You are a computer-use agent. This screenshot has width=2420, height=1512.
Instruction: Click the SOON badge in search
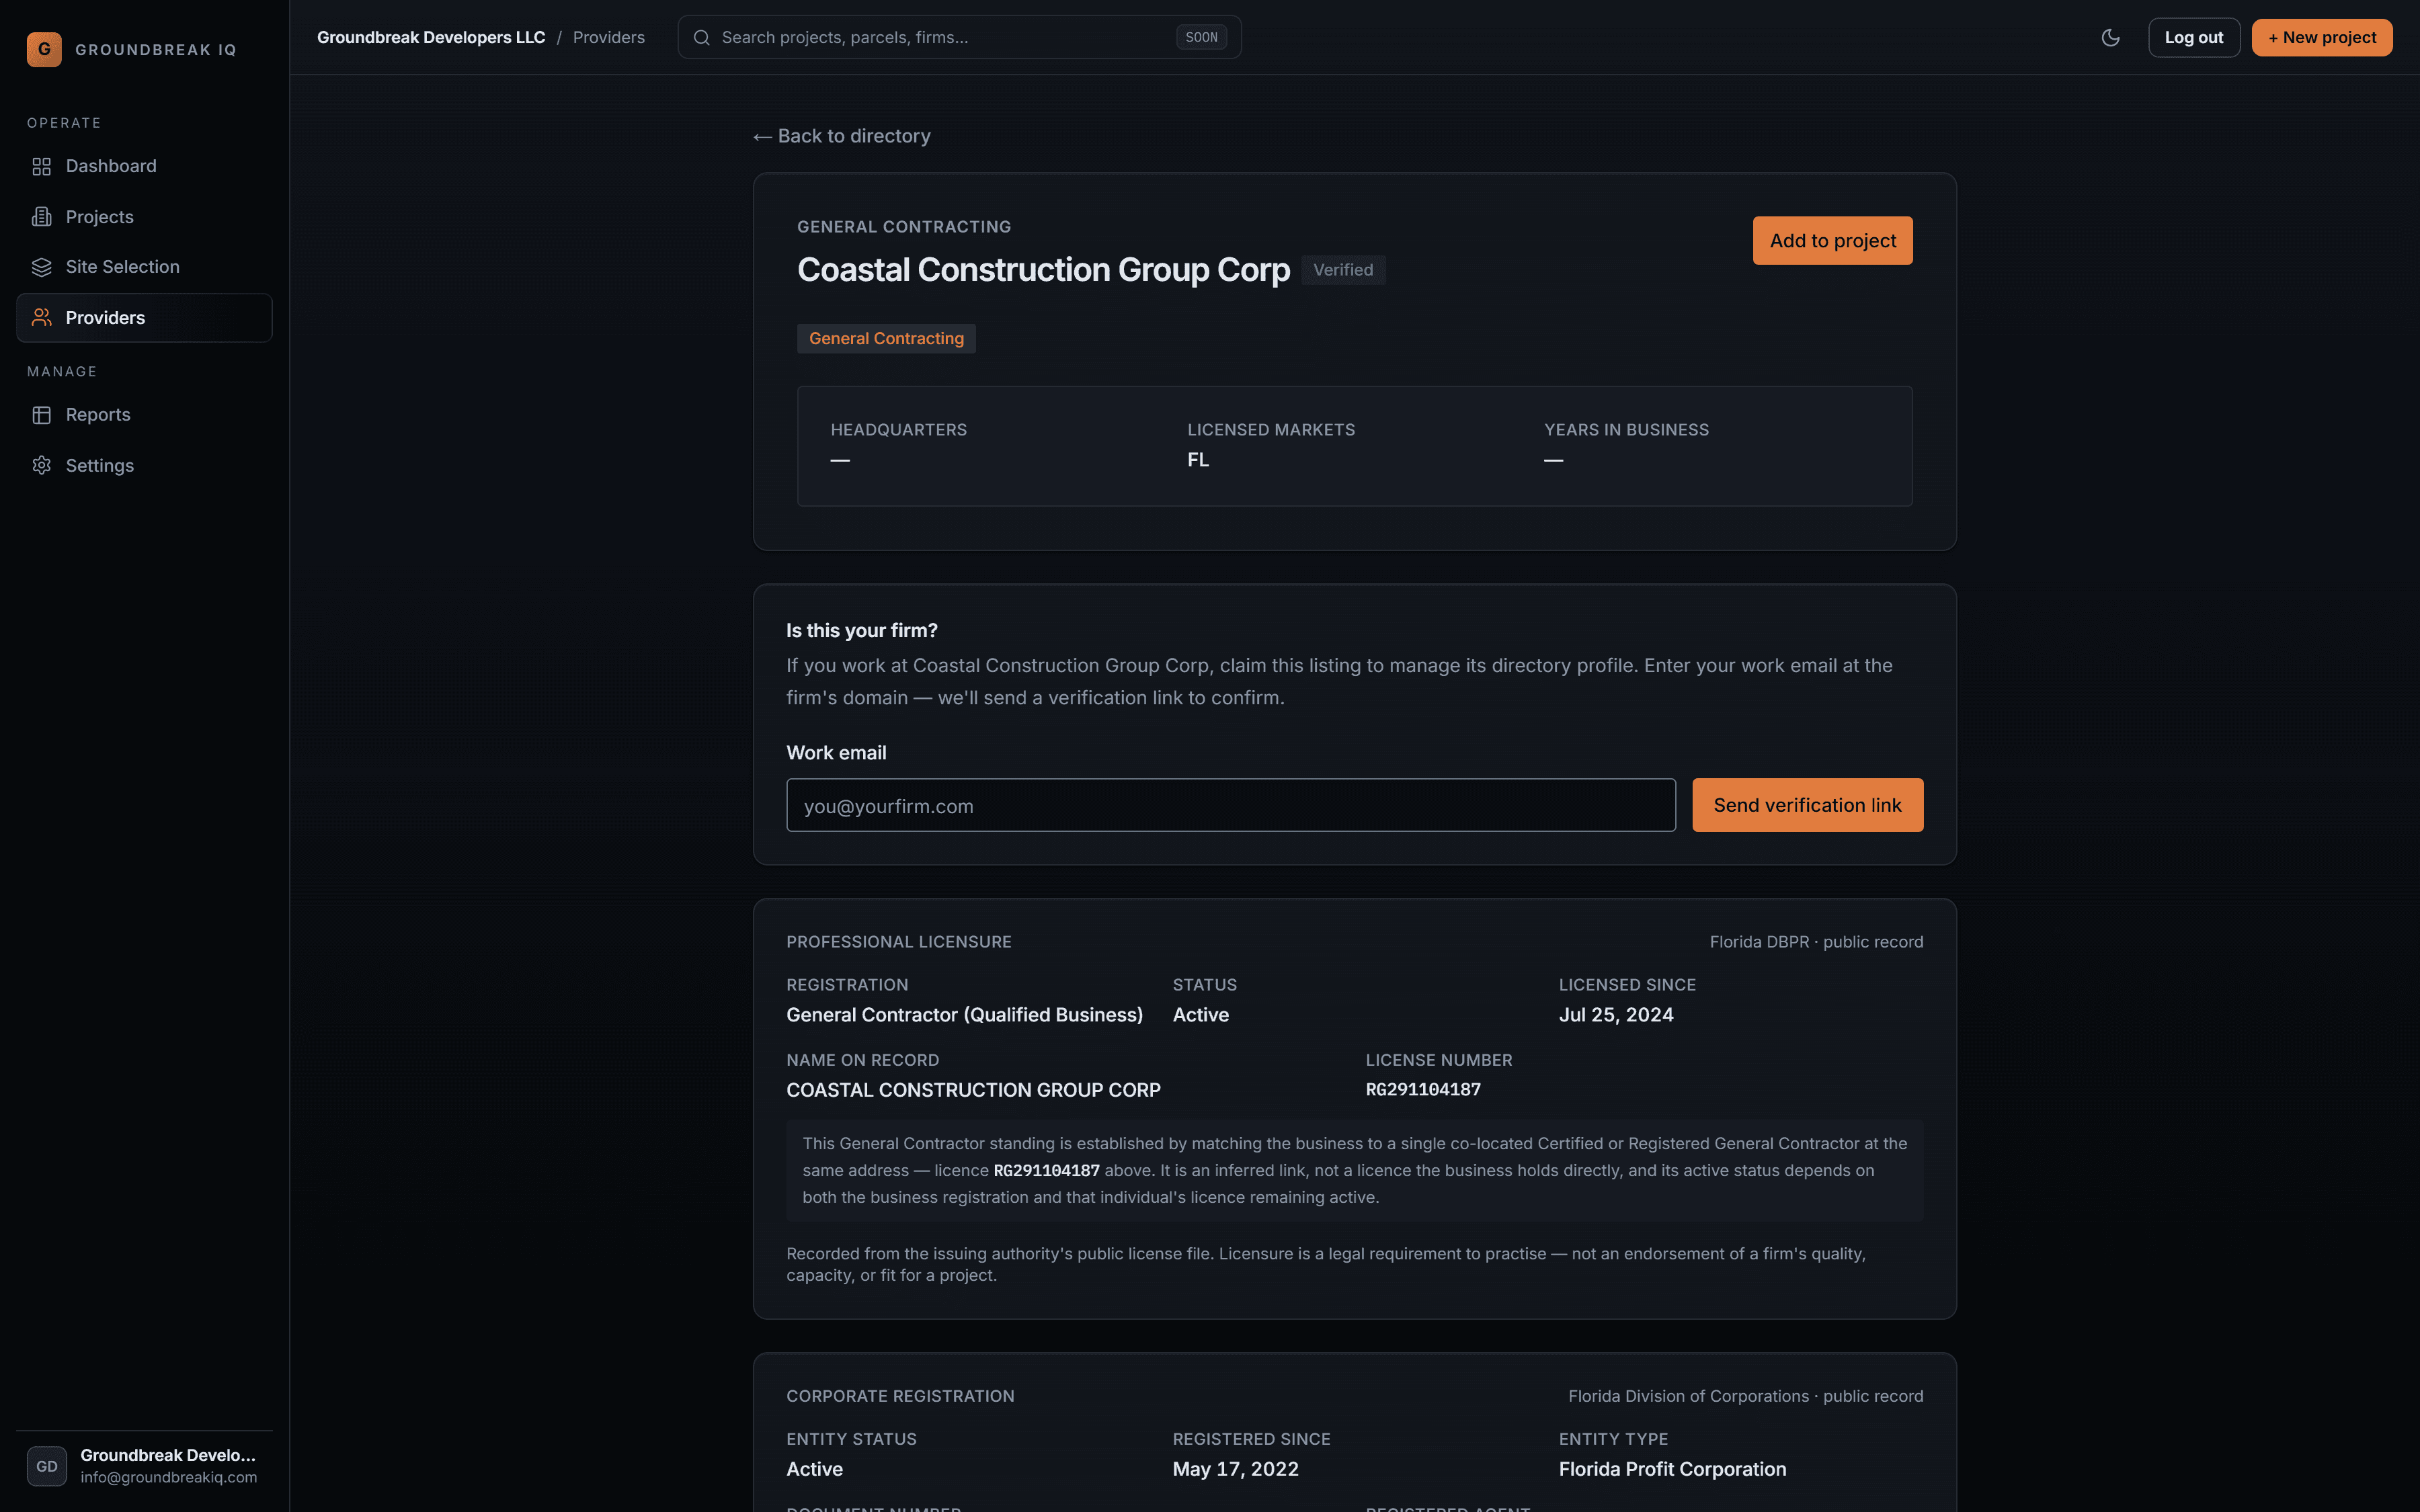click(1201, 37)
